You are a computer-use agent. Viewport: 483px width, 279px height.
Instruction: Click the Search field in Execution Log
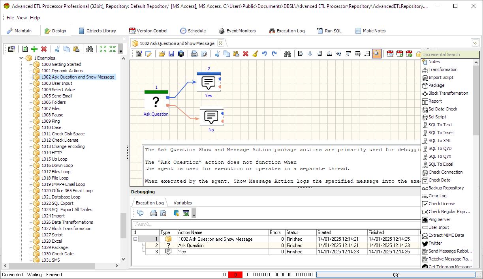click(276, 224)
